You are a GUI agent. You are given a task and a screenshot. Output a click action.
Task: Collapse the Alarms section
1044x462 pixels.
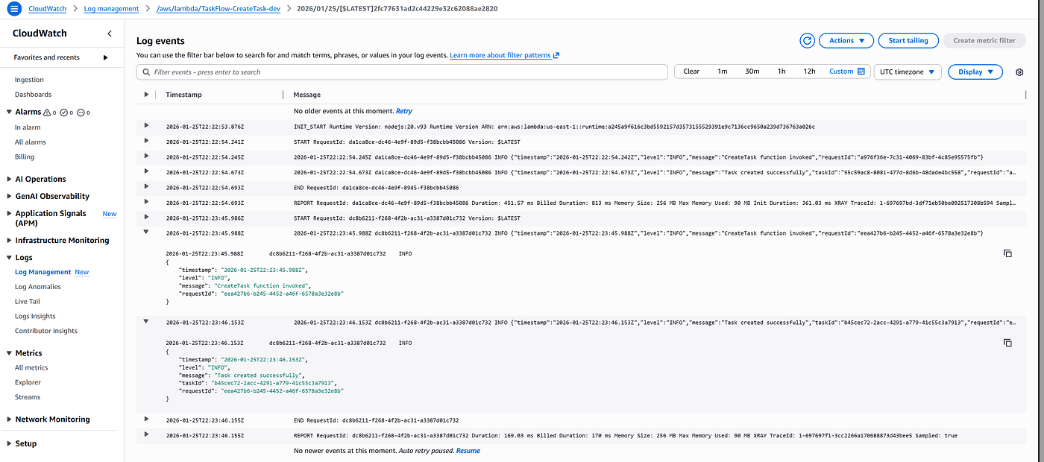(9, 112)
